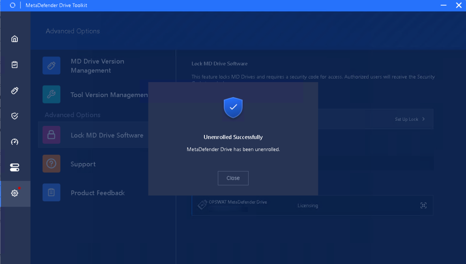This screenshot has height=264, width=466.
Task: Open the Home sidebar icon
Action: [x=15, y=39]
